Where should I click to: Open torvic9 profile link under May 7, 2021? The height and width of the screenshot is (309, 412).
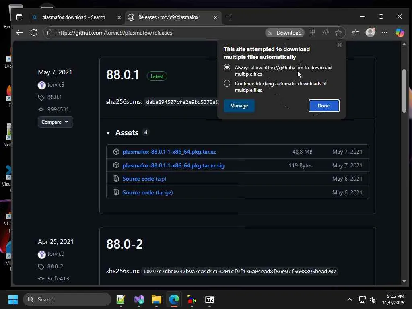(56, 84)
